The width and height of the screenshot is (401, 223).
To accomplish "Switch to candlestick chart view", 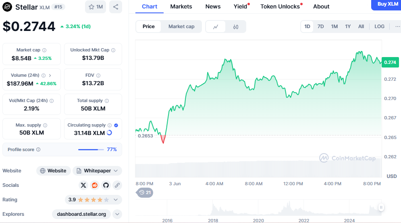I will click(235, 27).
